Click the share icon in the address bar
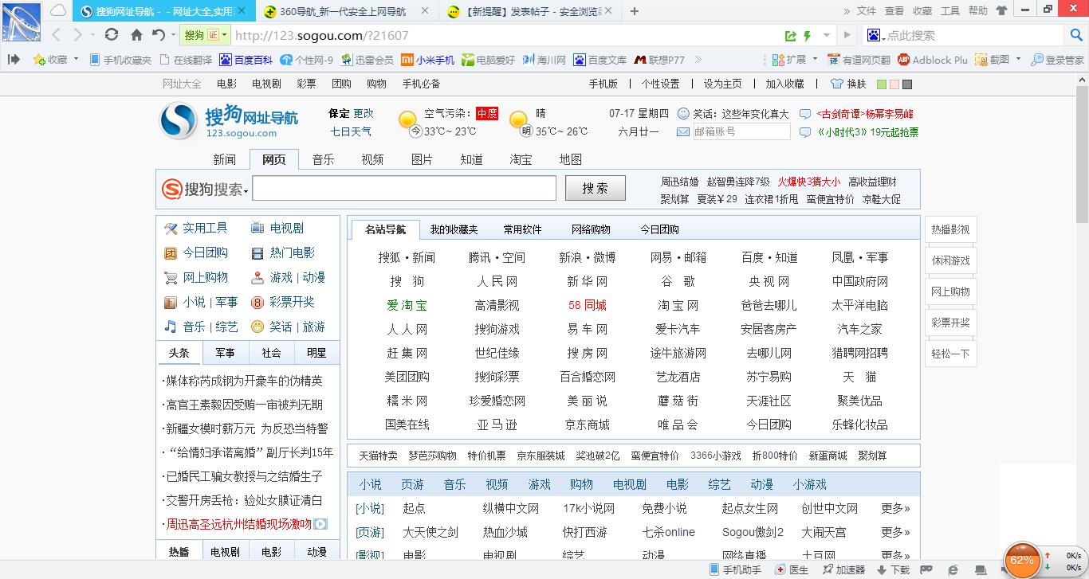This screenshot has height=579, width=1089. pyautogui.click(x=790, y=36)
